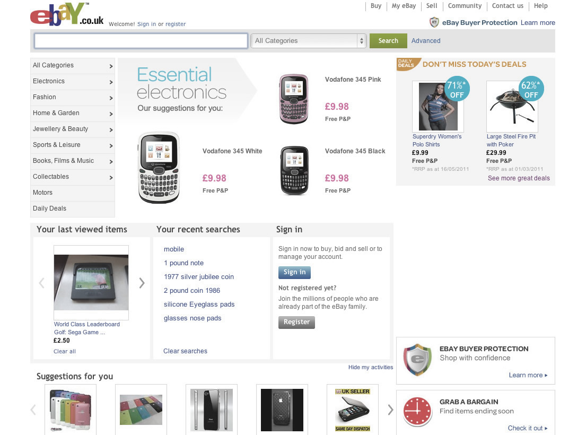
Task: Open Clear searches link
Action: click(x=186, y=351)
